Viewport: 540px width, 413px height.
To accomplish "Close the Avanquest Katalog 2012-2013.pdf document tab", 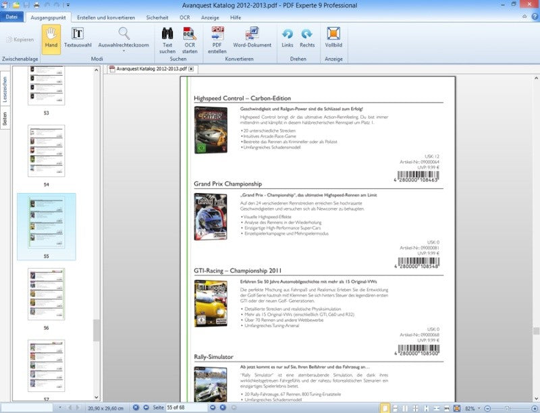I will point(191,69).
